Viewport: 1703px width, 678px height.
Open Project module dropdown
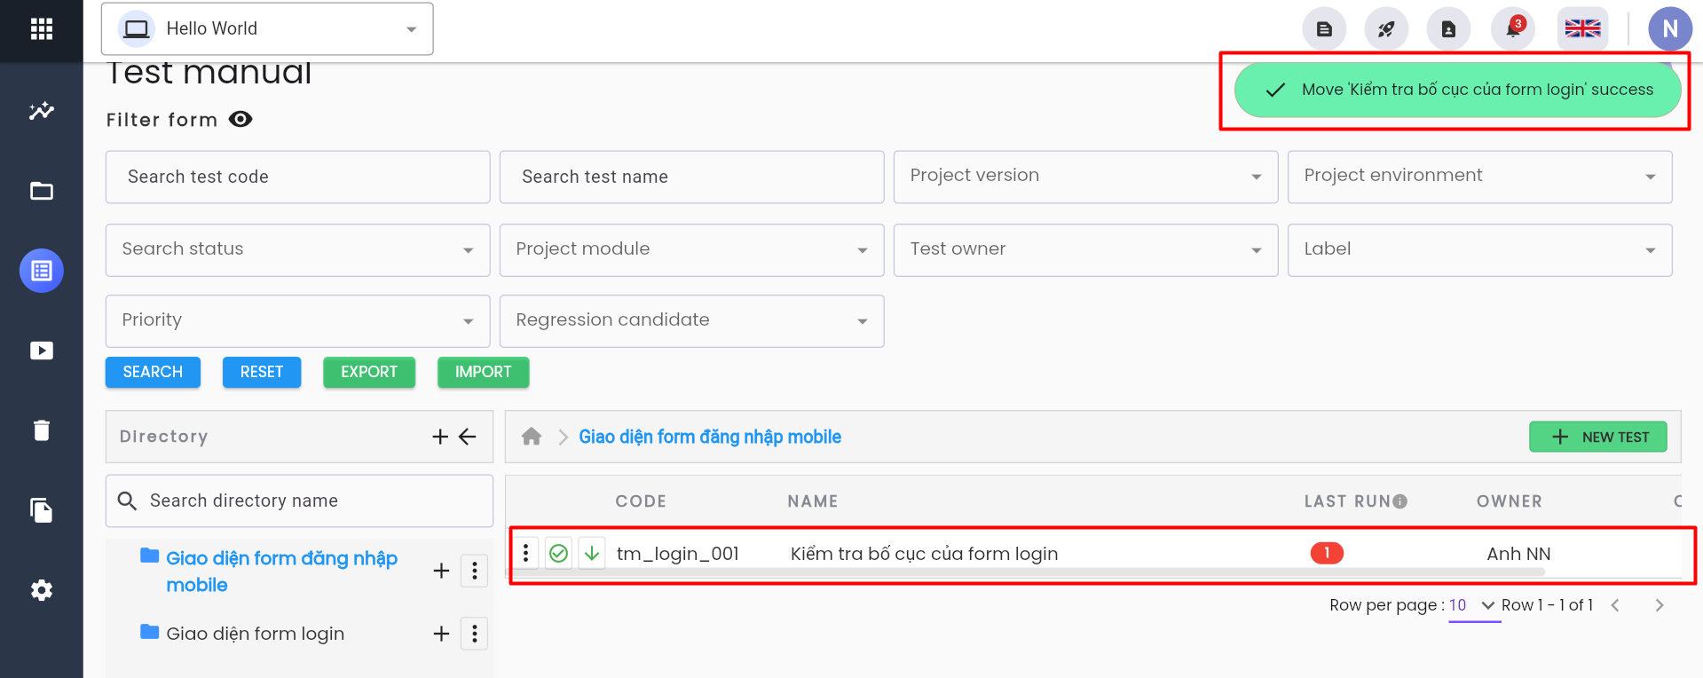(691, 250)
